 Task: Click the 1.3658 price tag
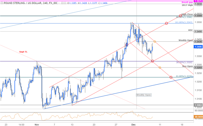coord(198,4)
